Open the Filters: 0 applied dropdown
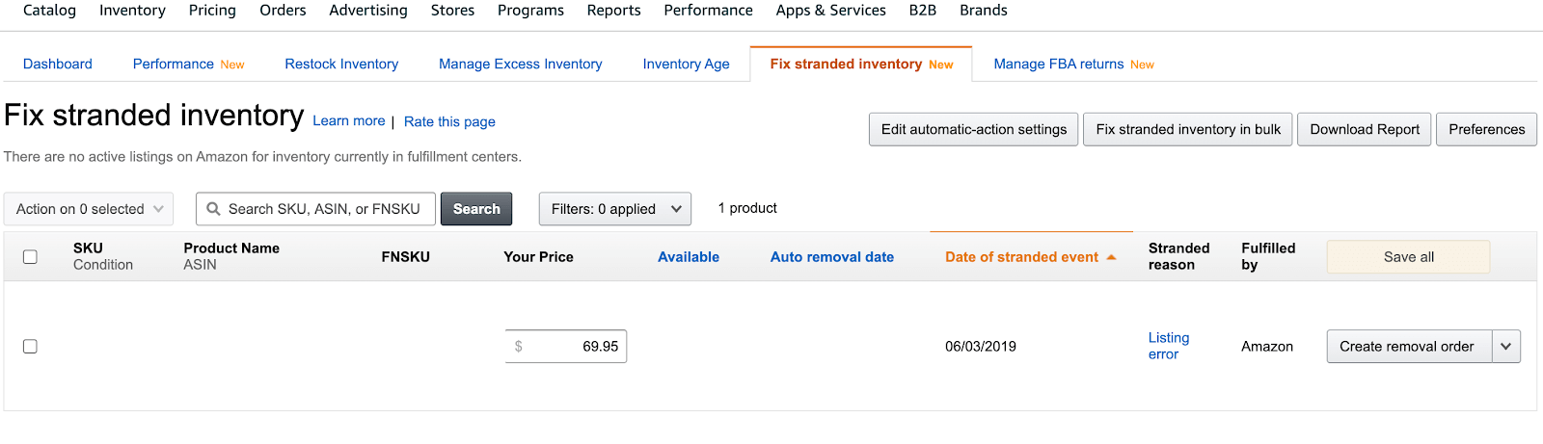 615,209
